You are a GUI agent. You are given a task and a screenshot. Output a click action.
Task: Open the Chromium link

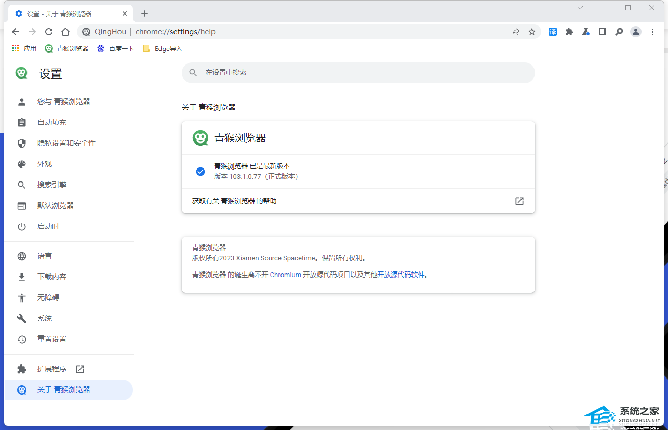click(285, 275)
